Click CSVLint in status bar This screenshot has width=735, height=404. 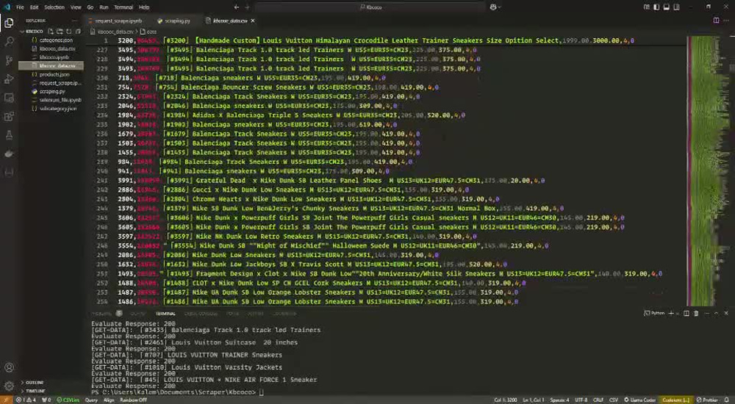(x=68, y=400)
